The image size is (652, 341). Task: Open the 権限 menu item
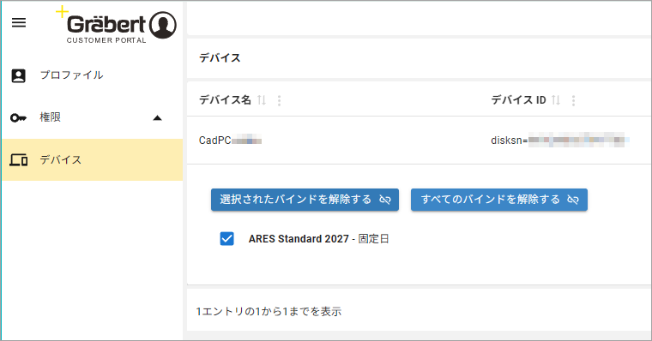coord(92,118)
